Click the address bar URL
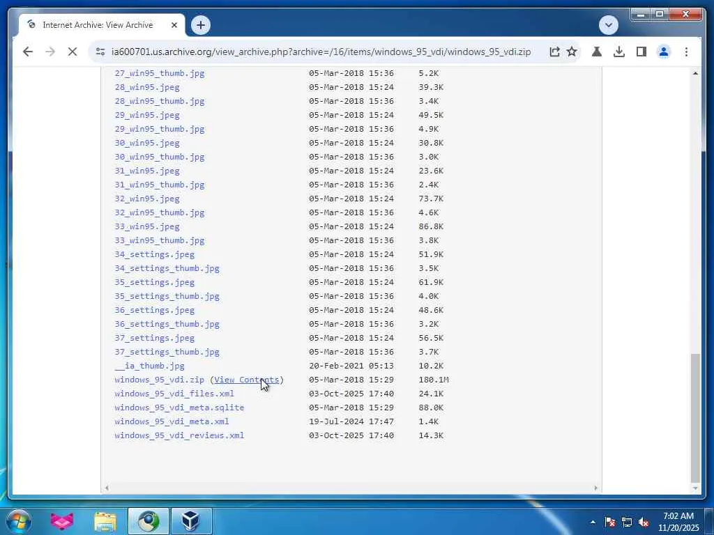Screen dimensions: 714x535 coord(321,52)
